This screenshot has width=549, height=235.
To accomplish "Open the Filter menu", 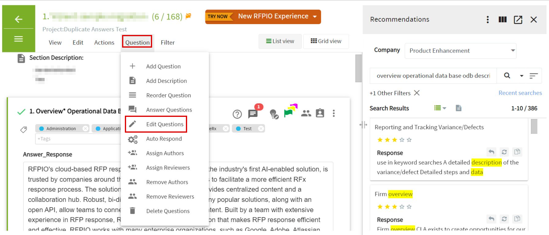I will tap(168, 42).
